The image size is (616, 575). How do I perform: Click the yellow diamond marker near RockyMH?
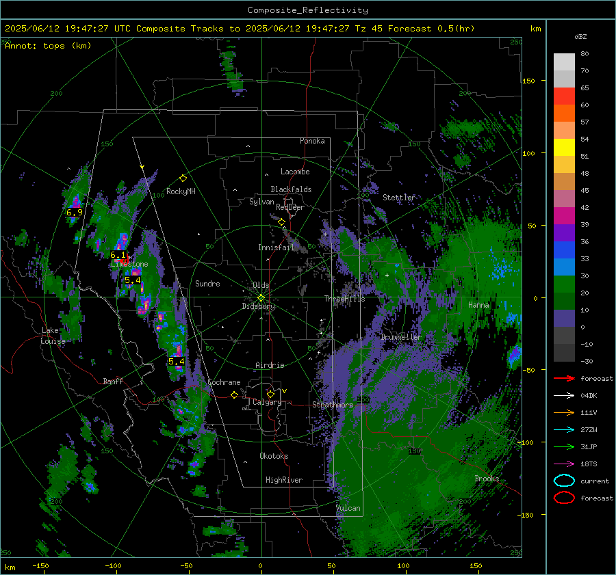pyautogui.click(x=183, y=178)
